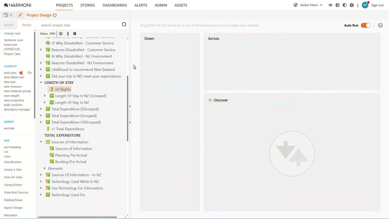This screenshot has width=389, height=219.
Task: Toggle the Auto Run switch
Action: (366, 26)
